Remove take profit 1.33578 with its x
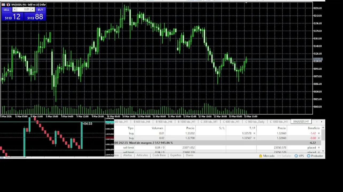343x192 pixels. tap(254, 133)
